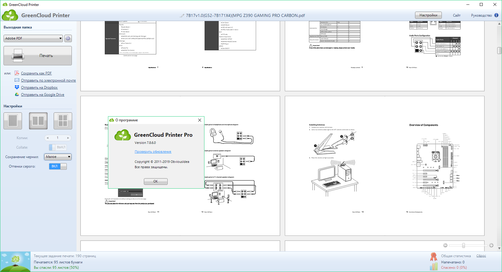Image resolution: width=502 pixels, height=272 pixels.
Task: Open the Руководство menu item
Action: click(x=481, y=15)
